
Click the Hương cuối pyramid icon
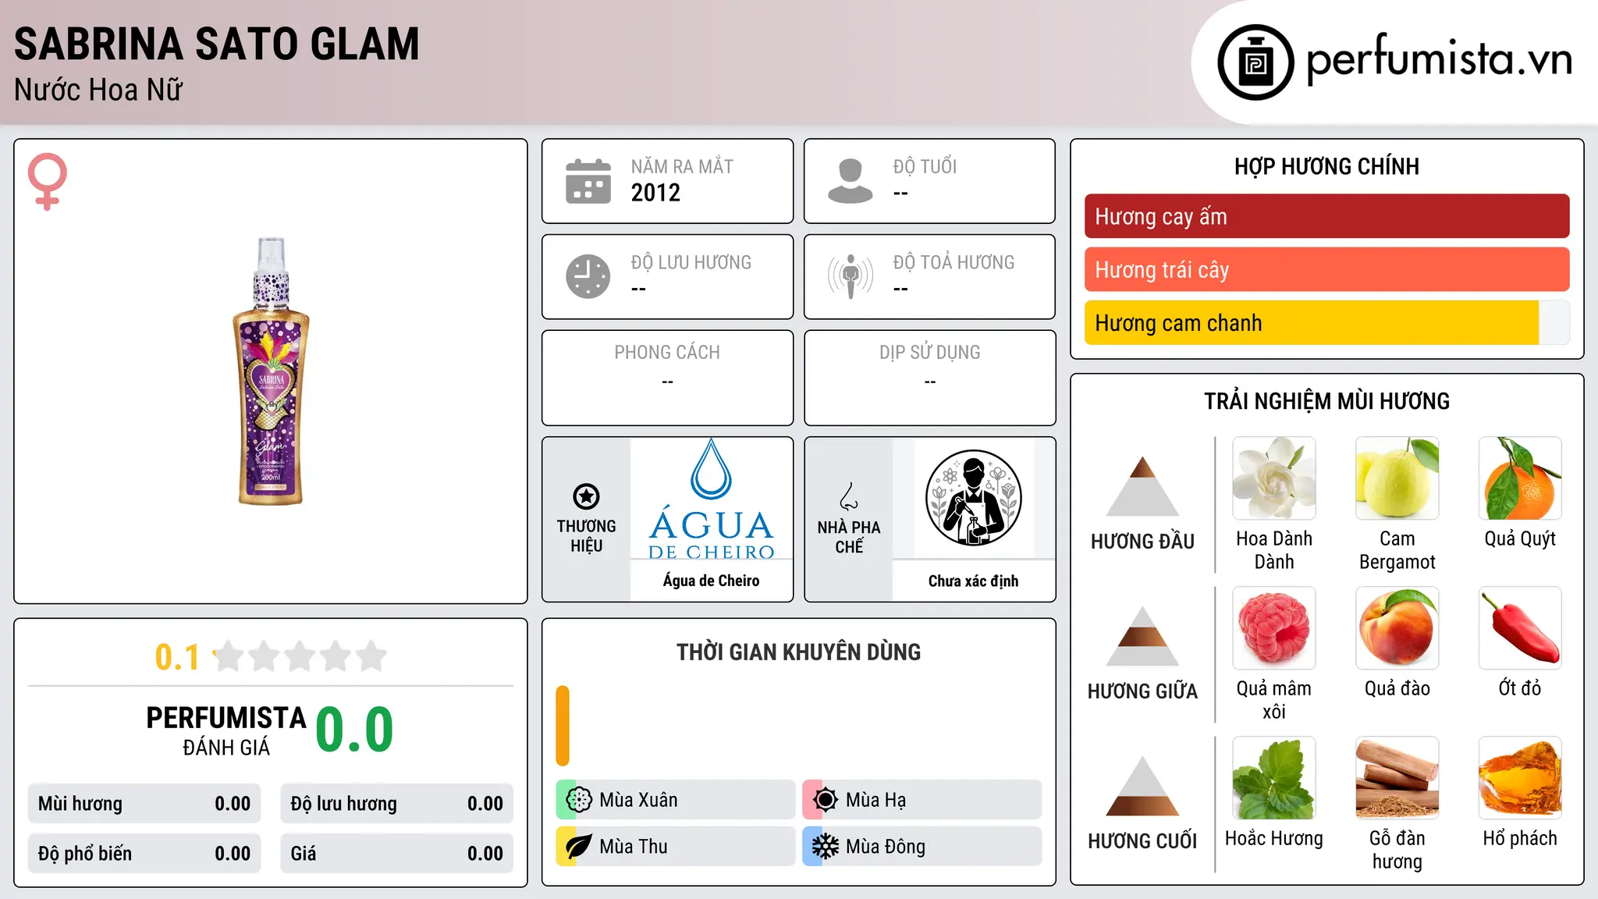(x=1142, y=786)
